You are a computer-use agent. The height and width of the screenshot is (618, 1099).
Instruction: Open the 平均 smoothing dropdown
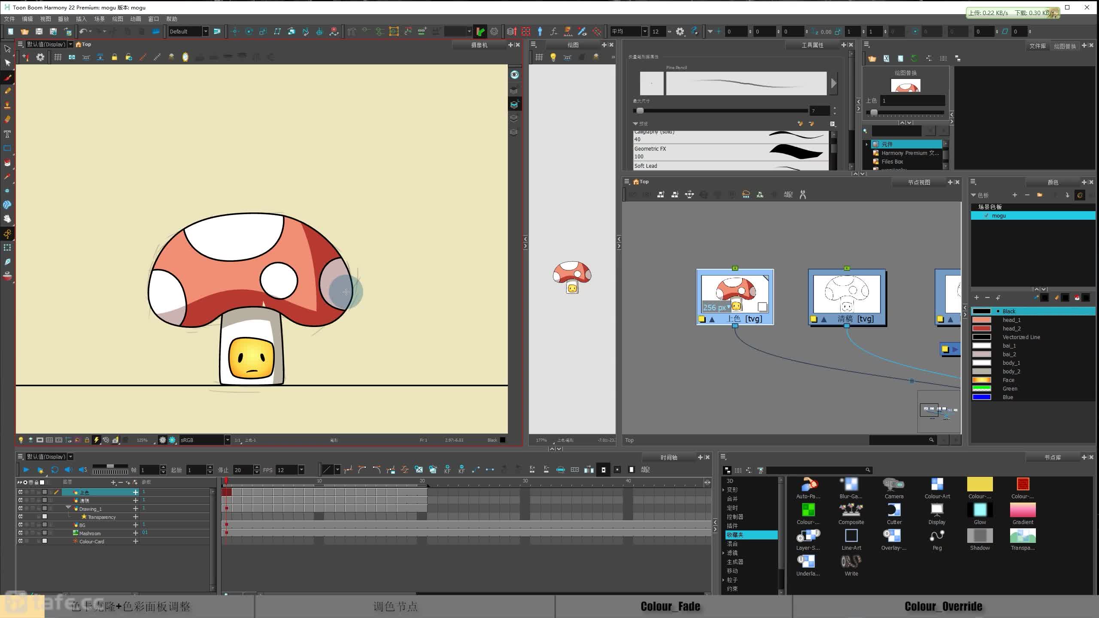click(x=644, y=31)
